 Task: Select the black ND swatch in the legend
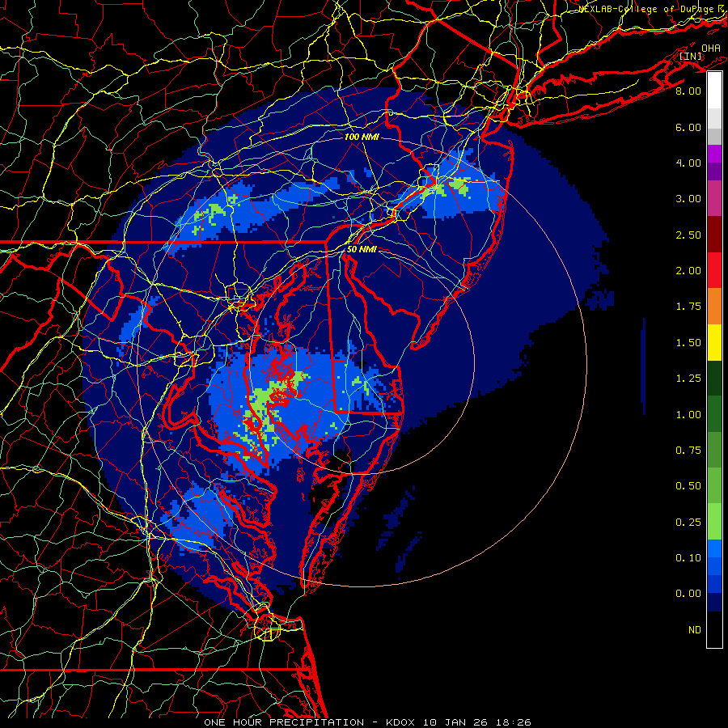(x=714, y=629)
